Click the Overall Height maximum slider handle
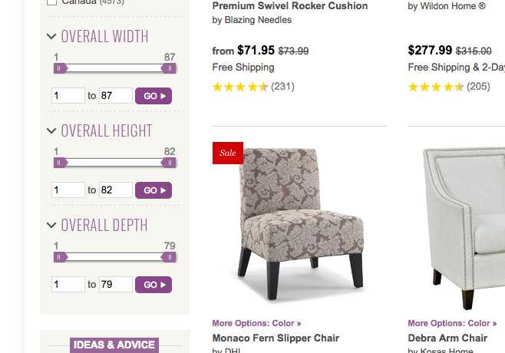The width and height of the screenshot is (505, 353). [169, 163]
